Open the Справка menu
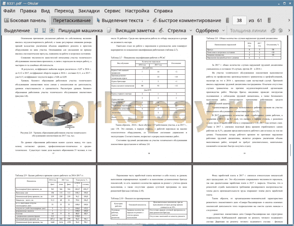This screenshot has width=294, height=226. (x=163, y=11)
